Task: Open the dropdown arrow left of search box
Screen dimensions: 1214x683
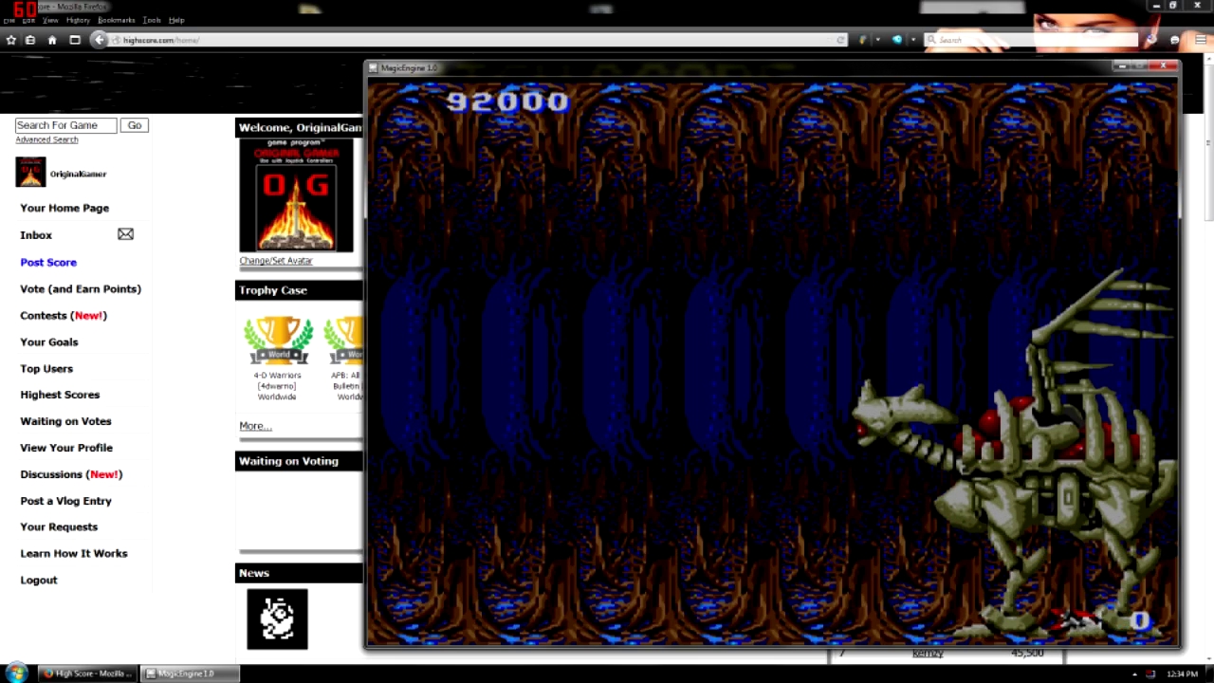Action: tap(913, 40)
